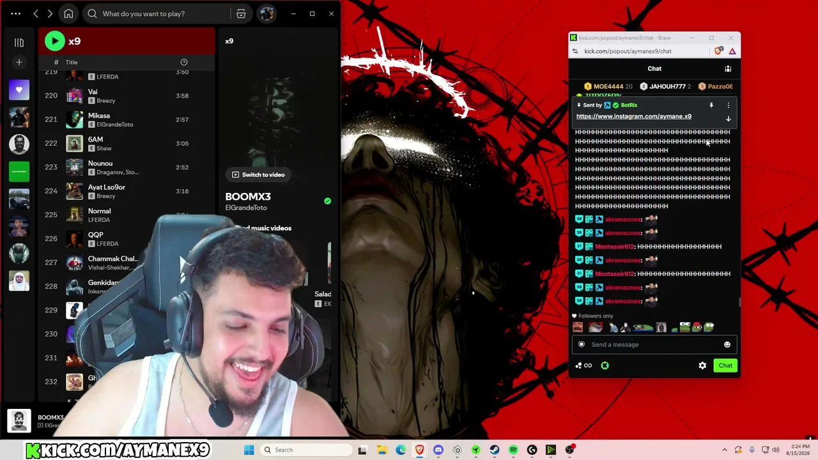Image resolution: width=818 pixels, height=460 pixels.
Task: Click the Windows taskbar Search box
Action: pyautogui.click(x=305, y=450)
